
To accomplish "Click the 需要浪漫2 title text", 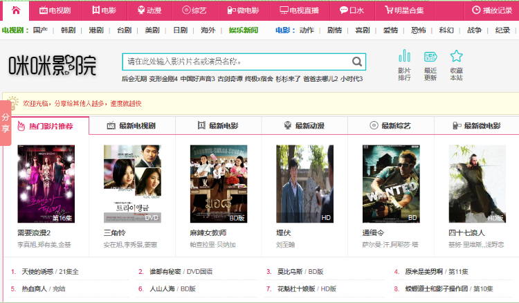I will (34, 233).
